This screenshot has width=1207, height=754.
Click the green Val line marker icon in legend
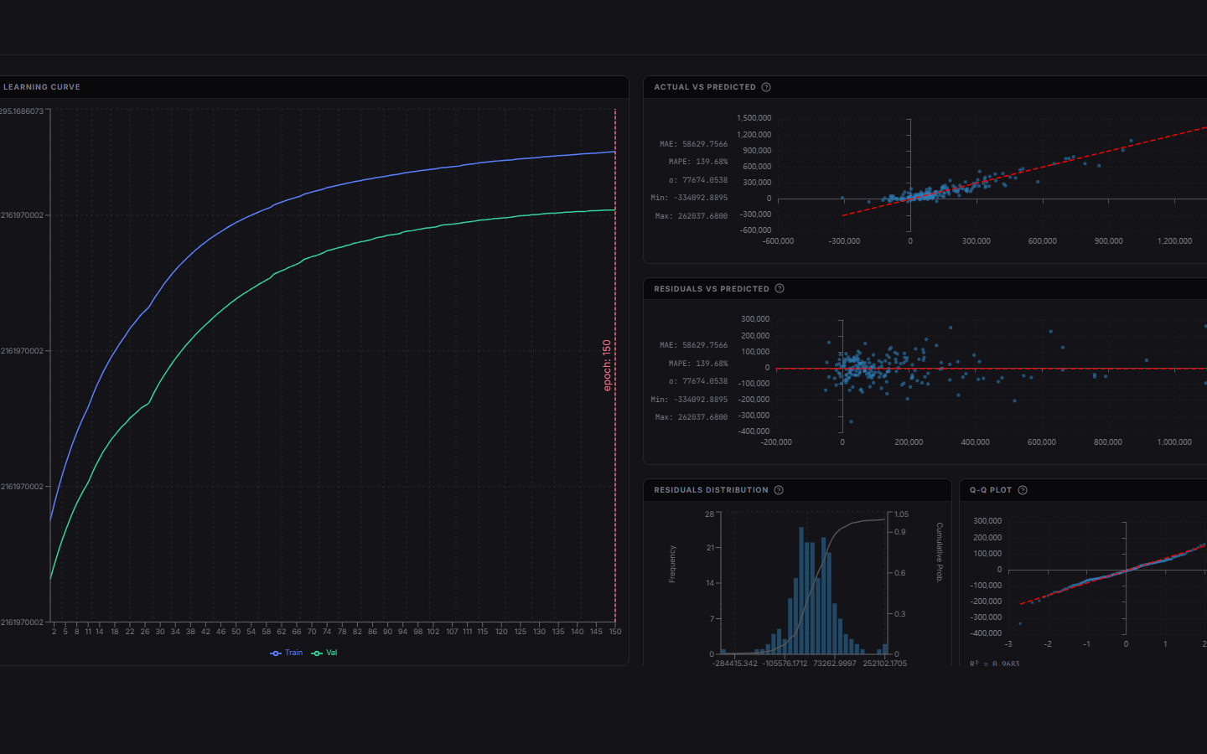click(x=317, y=653)
